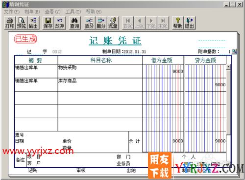Click the first 销售出库单 summary cell
The height and width of the screenshot is (180, 245).
pyautogui.click(x=36, y=71)
